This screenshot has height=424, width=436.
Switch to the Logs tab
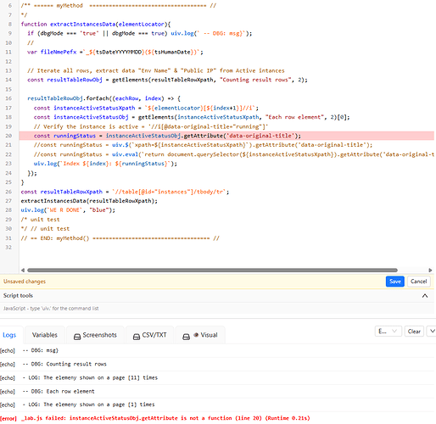pos(9,335)
